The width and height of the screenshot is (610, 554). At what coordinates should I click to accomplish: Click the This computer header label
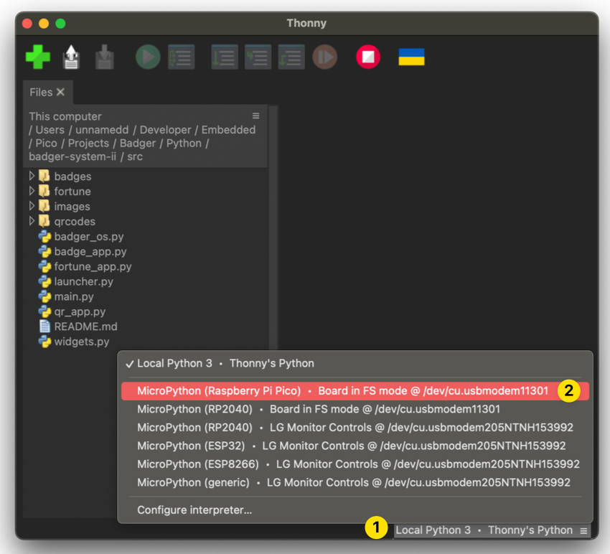click(x=65, y=116)
